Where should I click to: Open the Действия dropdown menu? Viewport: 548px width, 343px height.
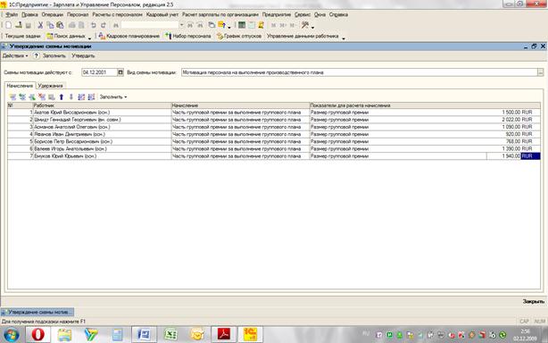tap(15, 56)
